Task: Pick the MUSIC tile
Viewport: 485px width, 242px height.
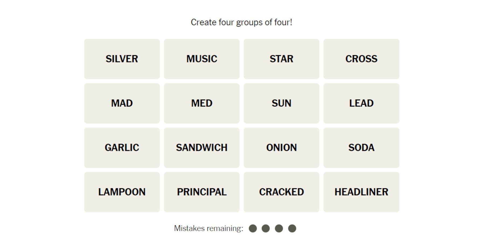Action: pos(202,59)
